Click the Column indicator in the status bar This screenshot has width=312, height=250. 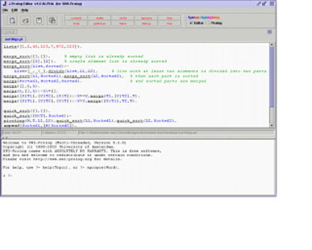click(x=59, y=133)
